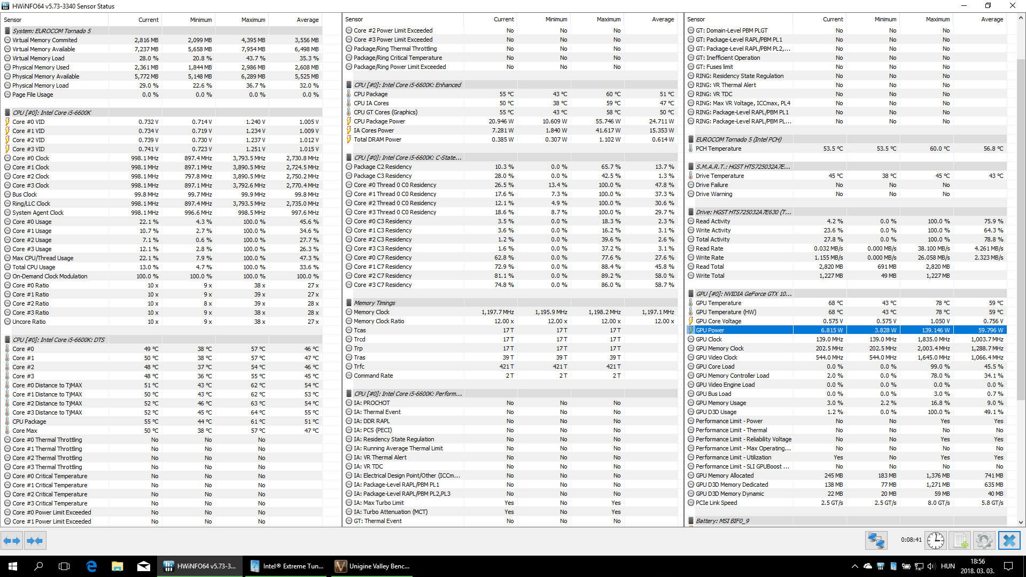The width and height of the screenshot is (1026, 577).
Task: Start logging with the sheet plus icon
Action: (960, 541)
